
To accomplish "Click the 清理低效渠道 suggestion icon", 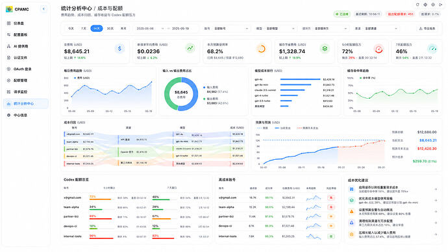I will coord(351,223).
